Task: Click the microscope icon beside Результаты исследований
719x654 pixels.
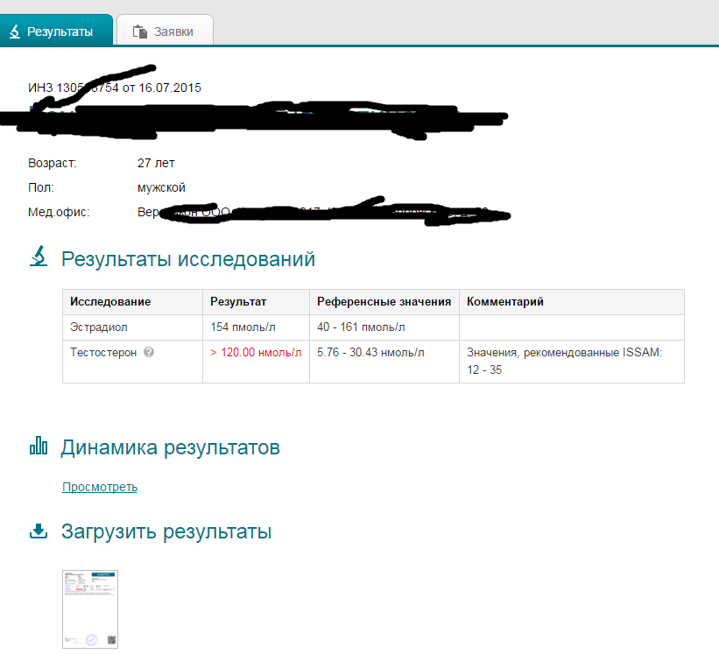Action: click(x=39, y=258)
